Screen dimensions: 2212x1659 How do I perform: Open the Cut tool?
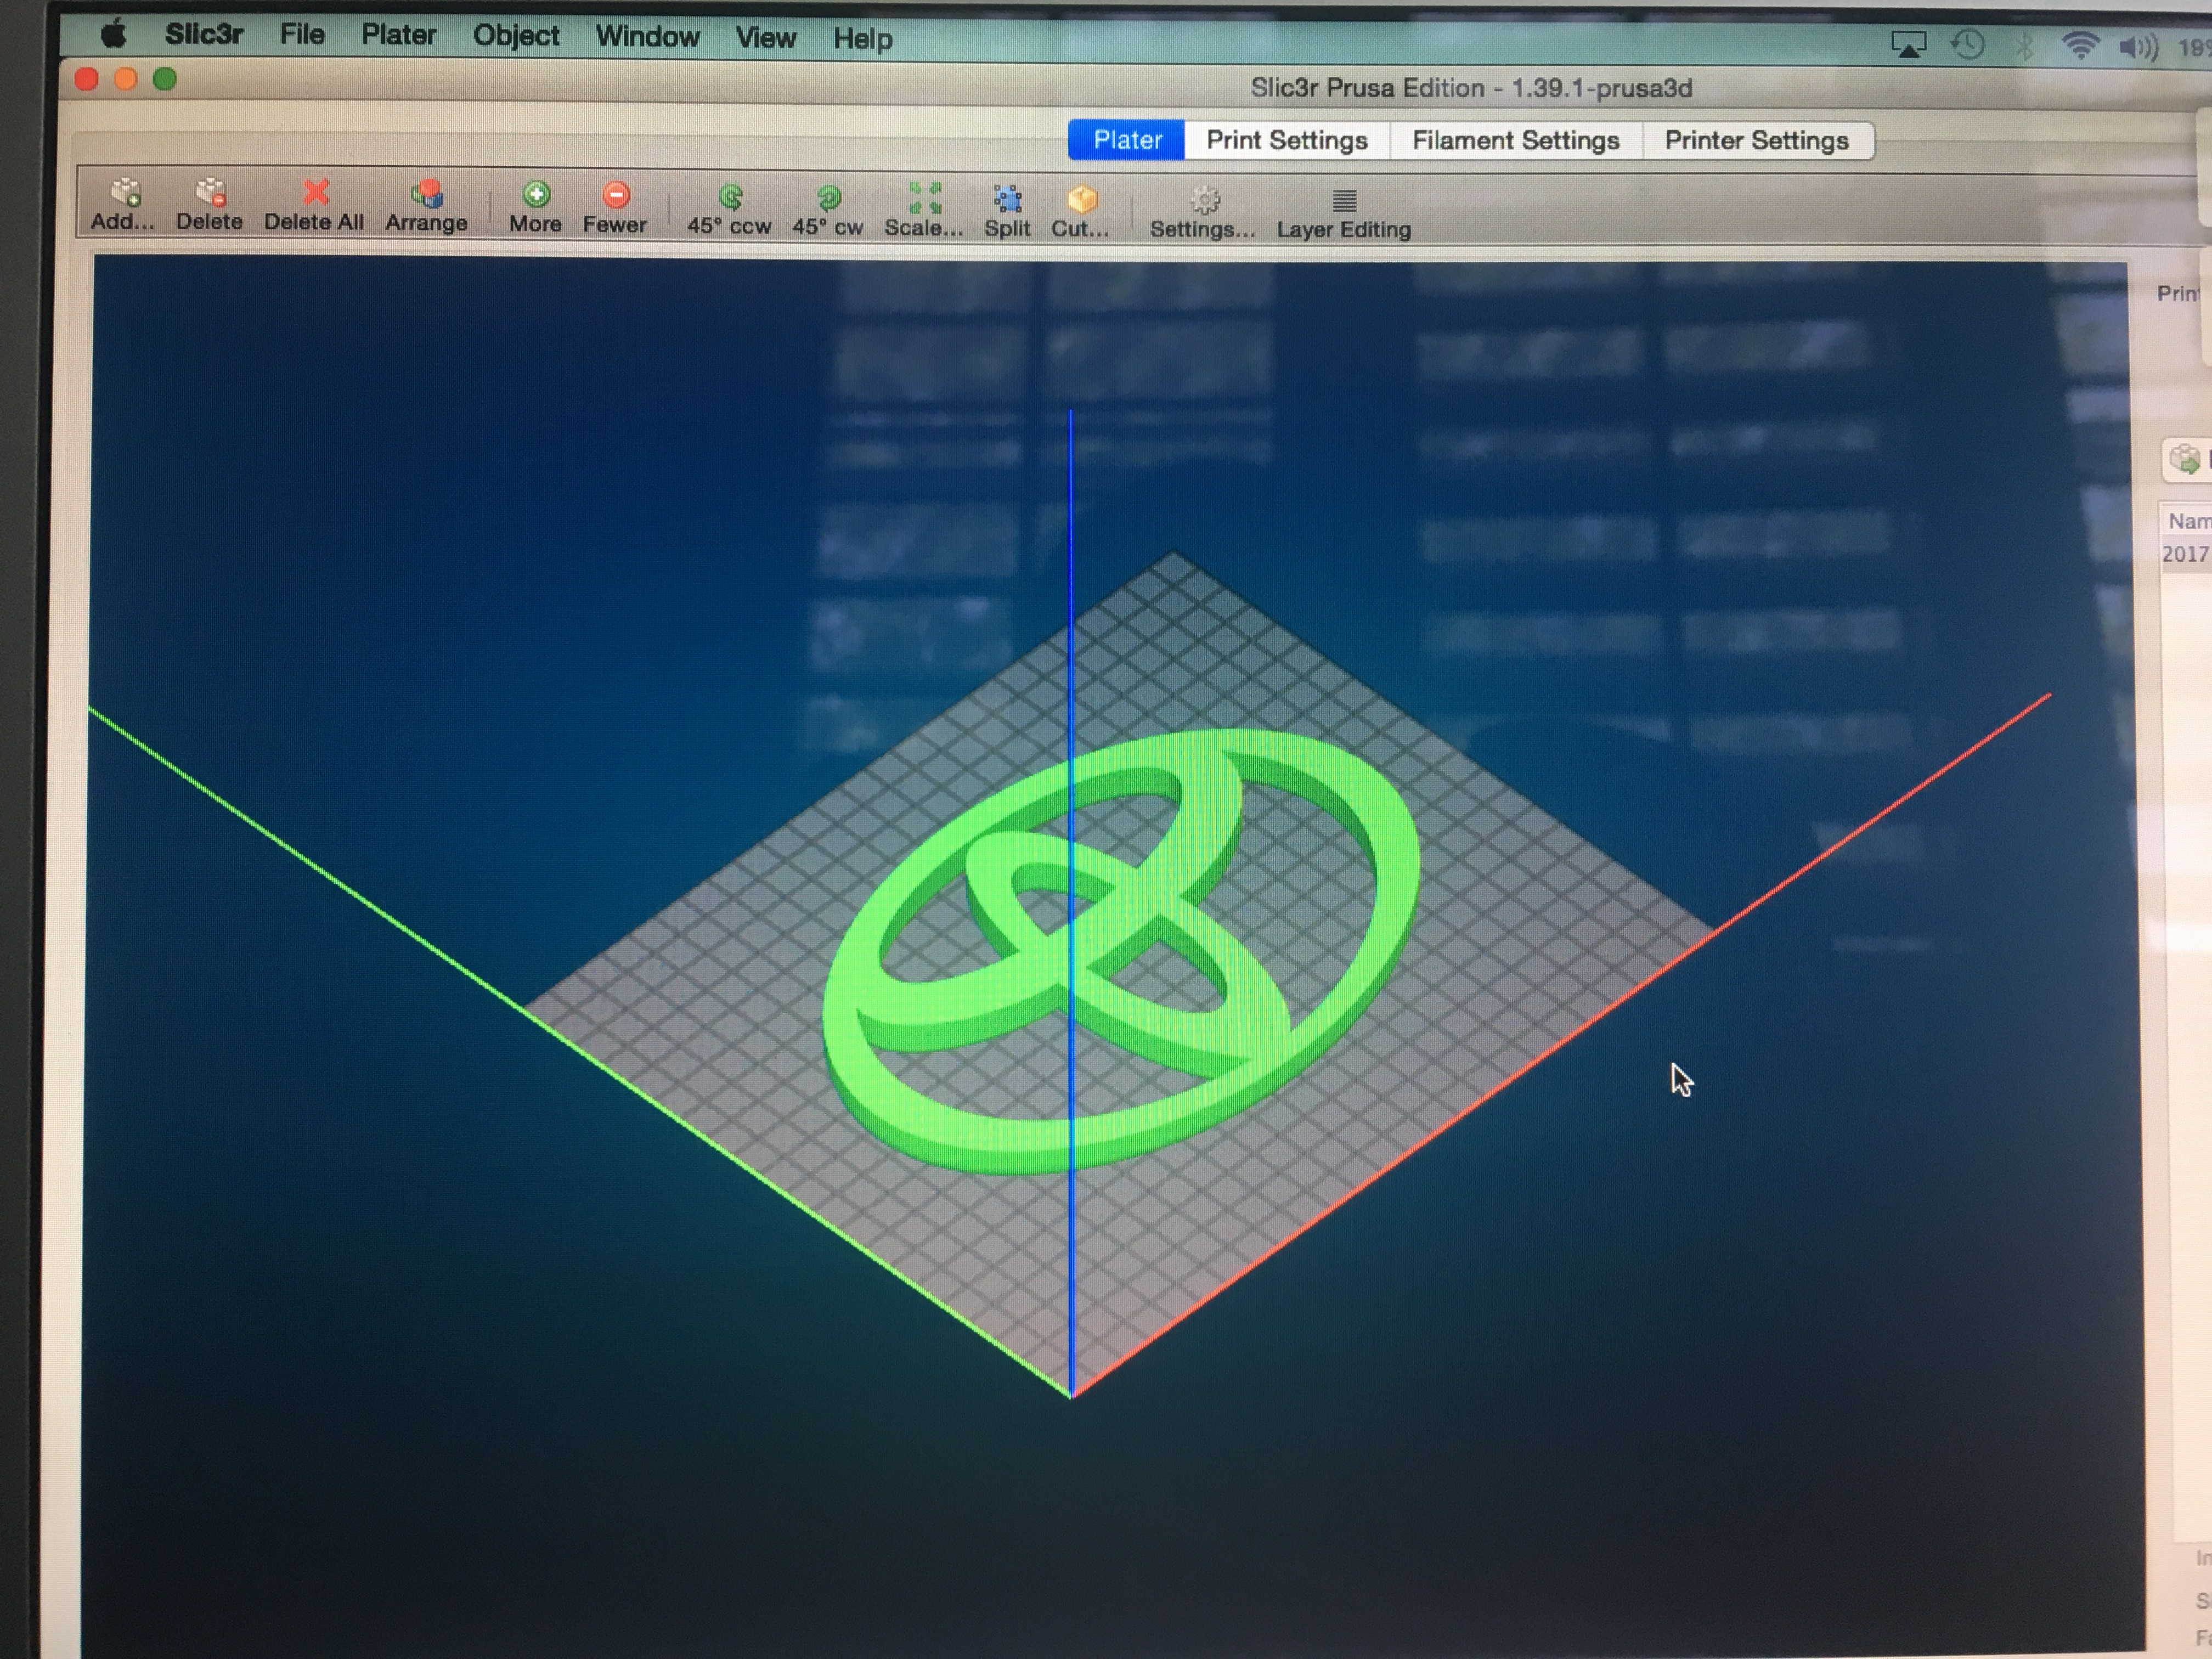pos(1080,211)
